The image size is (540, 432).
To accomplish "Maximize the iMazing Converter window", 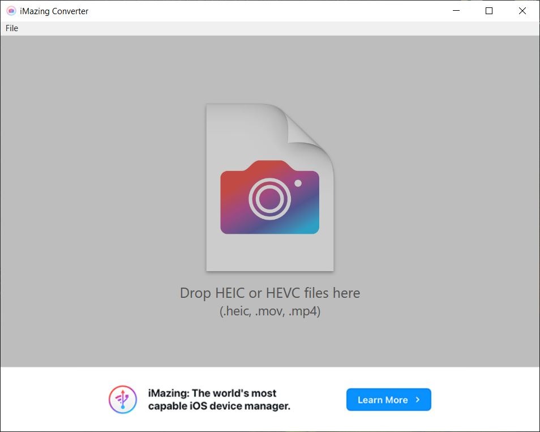I will pyautogui.click(x=489, y=11).
